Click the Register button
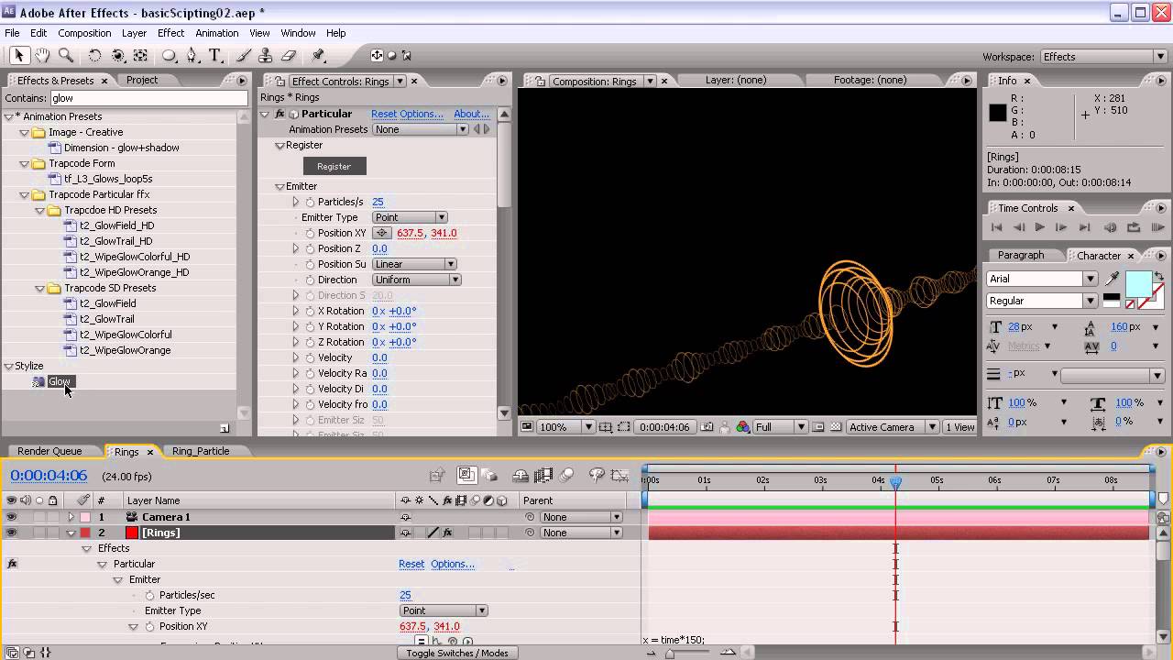1173x660 pixels. click(x=334, y=166)
